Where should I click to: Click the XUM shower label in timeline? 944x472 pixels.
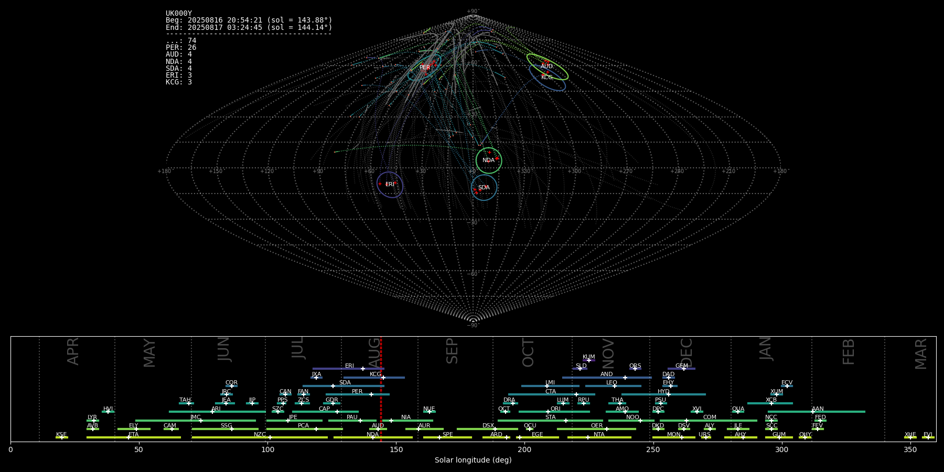(777, 392)
